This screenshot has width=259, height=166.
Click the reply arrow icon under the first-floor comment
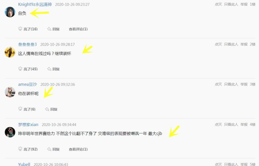[x=49, y=29]
